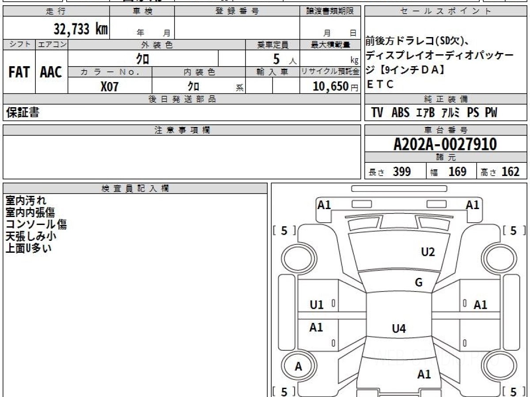Click the U1 mark on the door

click(x=317, y=304)
